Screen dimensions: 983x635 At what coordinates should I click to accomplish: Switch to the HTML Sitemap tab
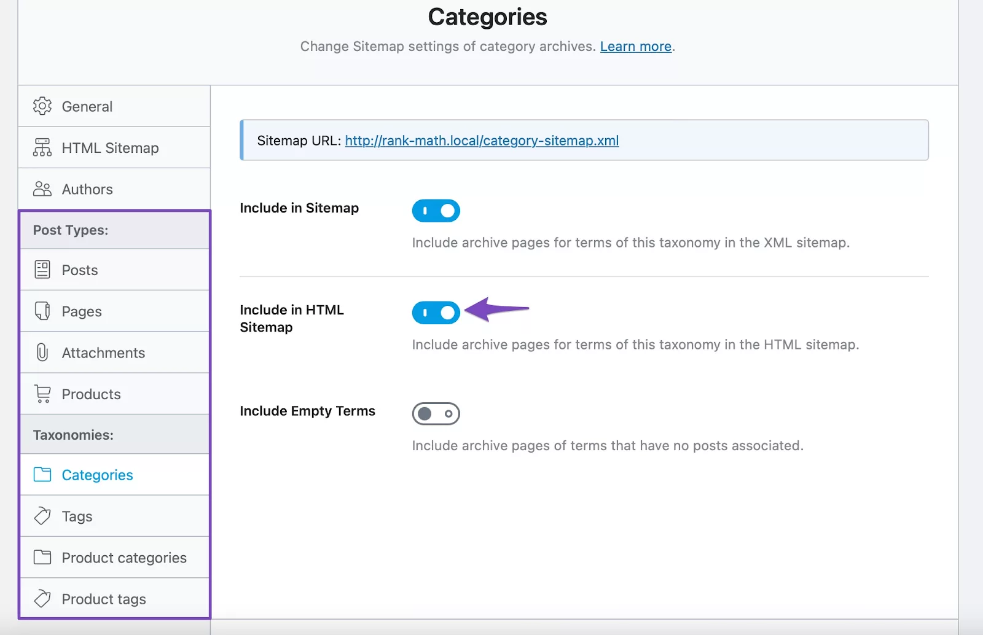pos(114,147)
